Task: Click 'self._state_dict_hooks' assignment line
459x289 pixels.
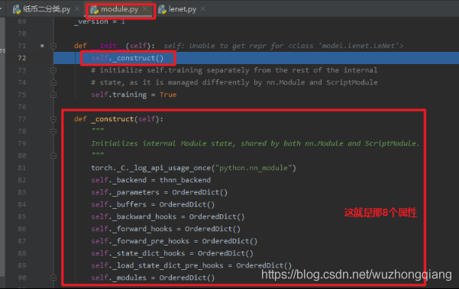Action: pos(172,253)
